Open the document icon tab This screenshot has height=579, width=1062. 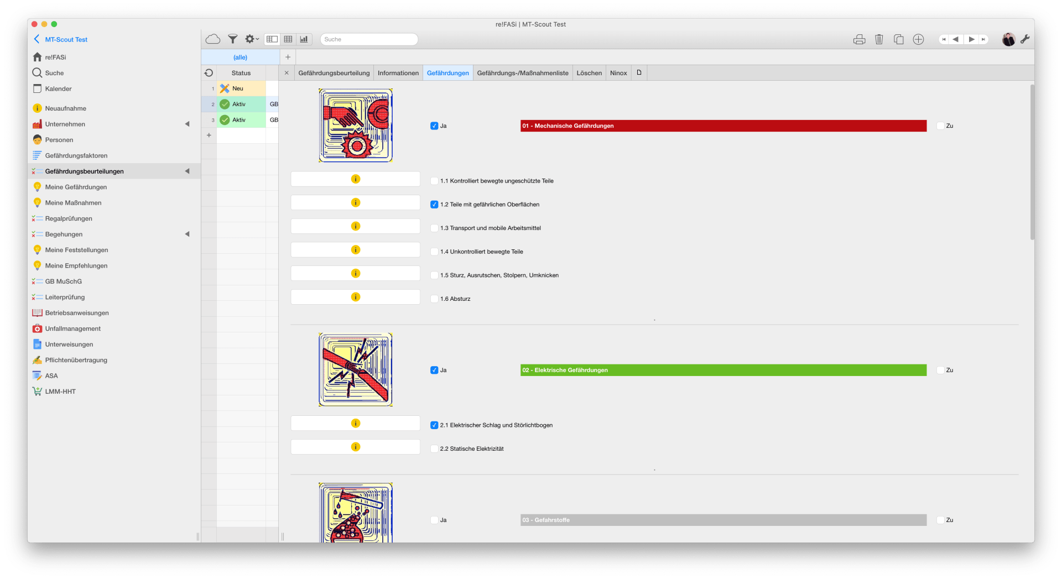point(639,72)
